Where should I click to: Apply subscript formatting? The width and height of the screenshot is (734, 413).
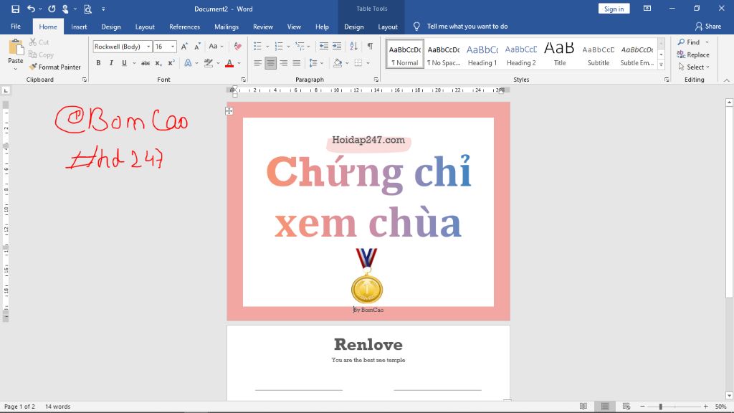(x=158, y=63)
